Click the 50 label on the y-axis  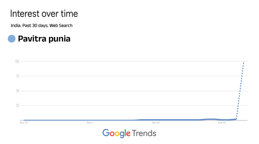pyautogui.click(x=17, y=91)
